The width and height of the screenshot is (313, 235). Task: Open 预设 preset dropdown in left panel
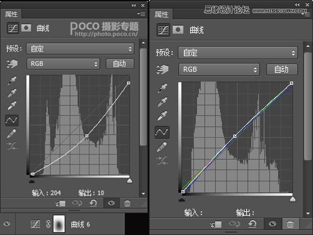point(80,49)
